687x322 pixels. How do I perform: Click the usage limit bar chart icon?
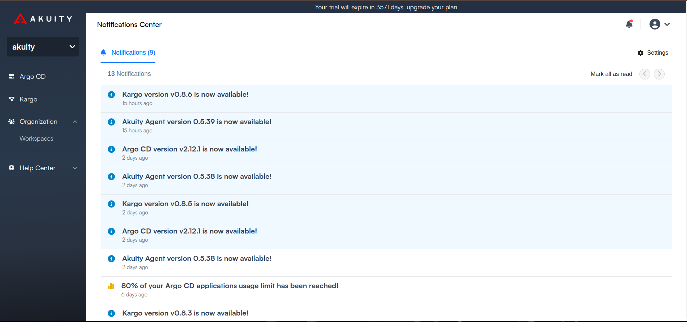tap(111, 286)
